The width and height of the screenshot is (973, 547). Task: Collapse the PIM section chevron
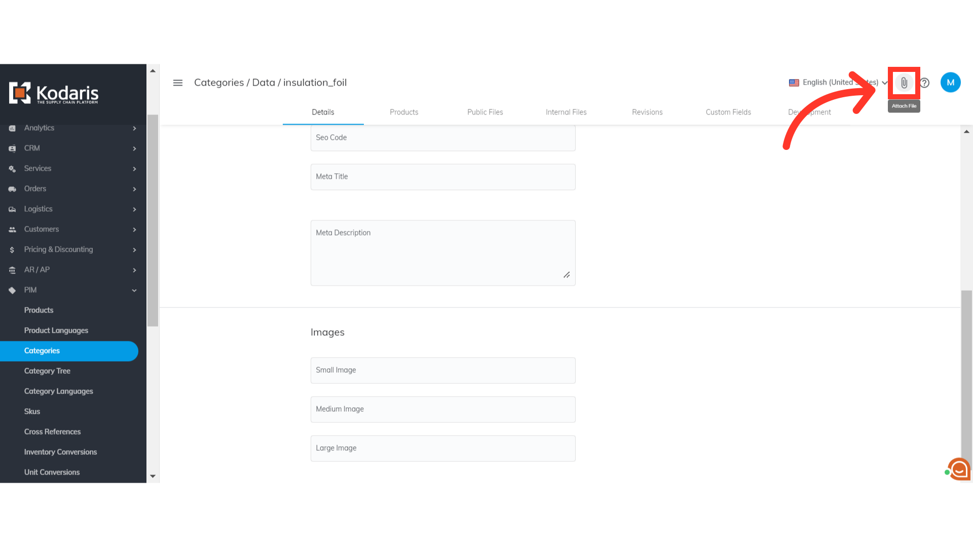click(x=134, y=290)
